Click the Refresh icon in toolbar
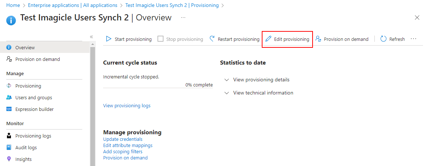Screen dimensions: 427x166 point(383,39)
